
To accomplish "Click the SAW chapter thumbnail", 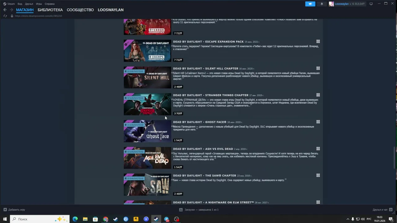I will (x=147, y=185).
